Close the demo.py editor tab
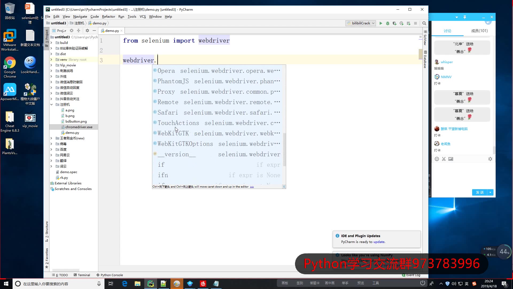 tap(122, 31)
